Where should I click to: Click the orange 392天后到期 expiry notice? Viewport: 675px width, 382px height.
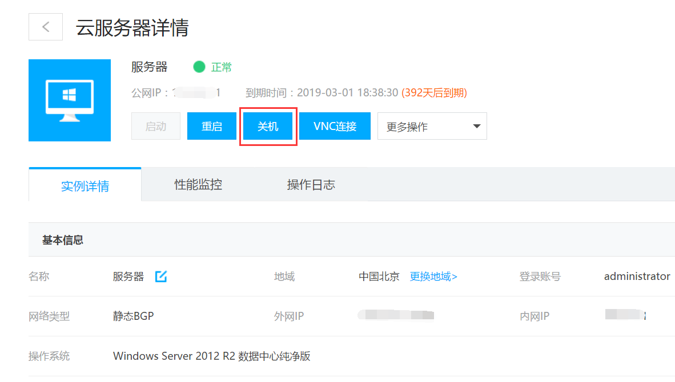tap(434, 93)
